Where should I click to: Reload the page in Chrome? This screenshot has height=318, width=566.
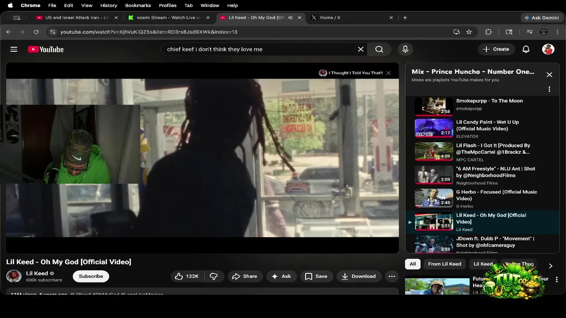click(x=36, y=32)
